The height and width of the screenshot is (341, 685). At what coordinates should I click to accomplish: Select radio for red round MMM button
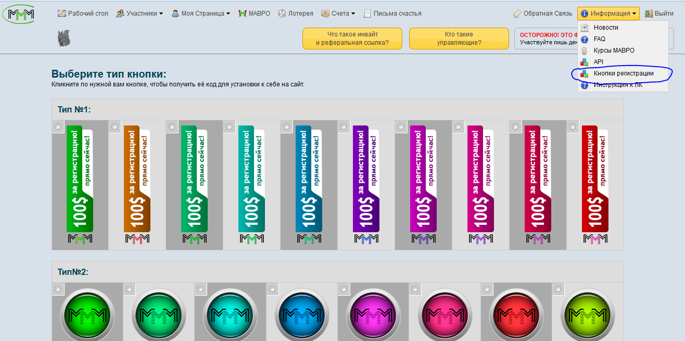(487, 289)
